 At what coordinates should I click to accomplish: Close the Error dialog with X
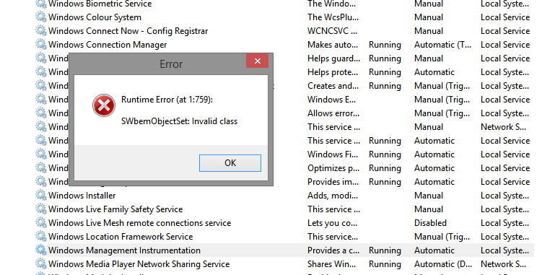click(x=257, y=61)
